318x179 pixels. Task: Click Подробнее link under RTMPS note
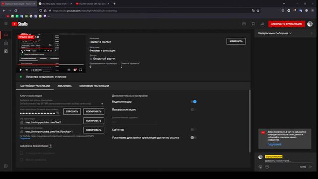click(x=25, y=138)
